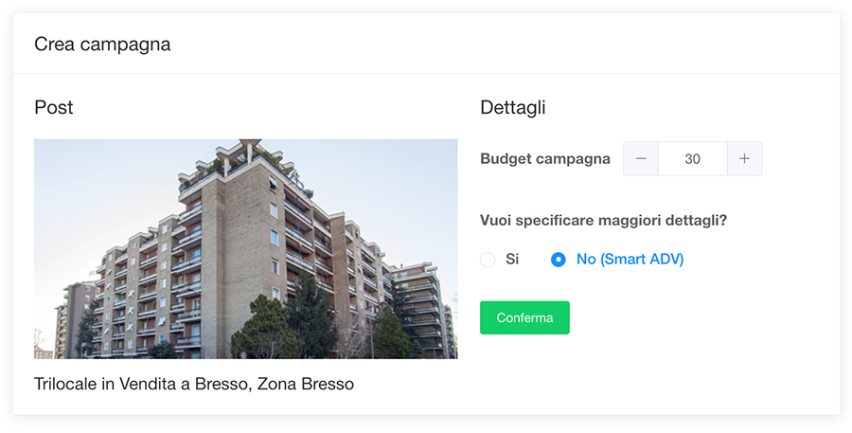852x433 pixels.
Task: Click the "Dettagli" section heading
Action: 512,108
